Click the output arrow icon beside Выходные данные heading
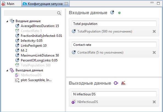The image size is (163, 112). 116,83
